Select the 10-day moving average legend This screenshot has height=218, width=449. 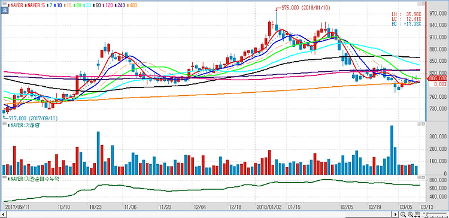pos(58,5)
